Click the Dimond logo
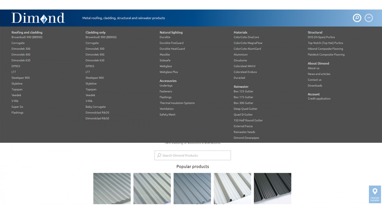Screen dimensions: 382x214 38,18
